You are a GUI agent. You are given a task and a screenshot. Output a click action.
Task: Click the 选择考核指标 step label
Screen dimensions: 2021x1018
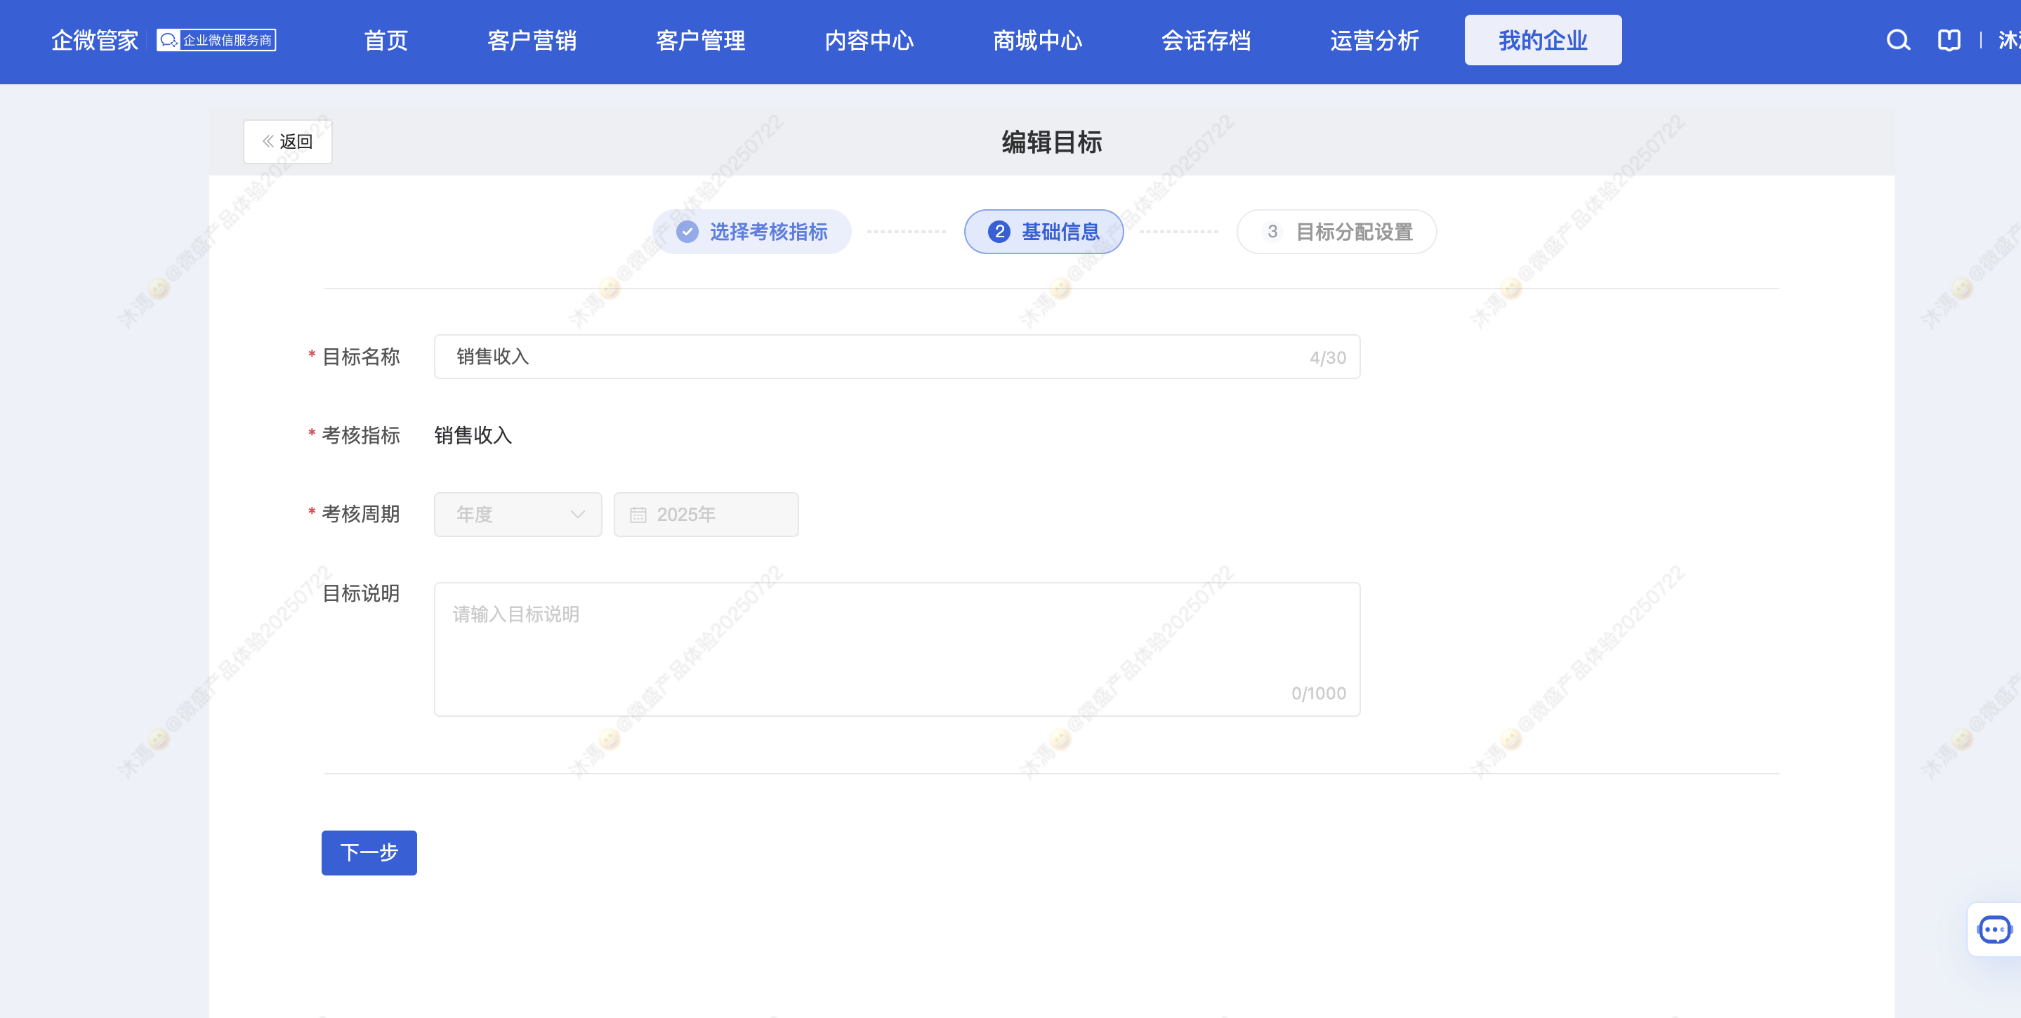click(769, 232)
